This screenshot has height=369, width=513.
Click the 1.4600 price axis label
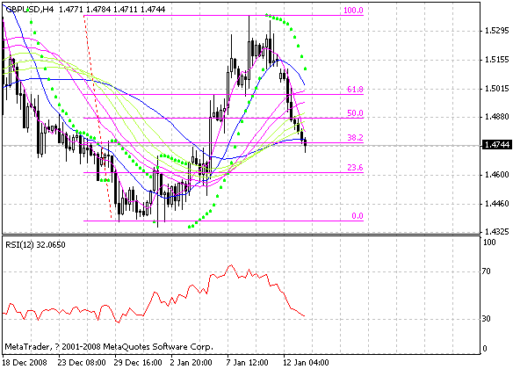tap(496, 175)
